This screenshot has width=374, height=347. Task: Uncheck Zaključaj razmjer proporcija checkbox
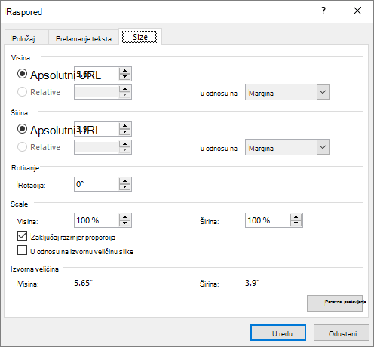pyautogui.click(x=22, y=236)
